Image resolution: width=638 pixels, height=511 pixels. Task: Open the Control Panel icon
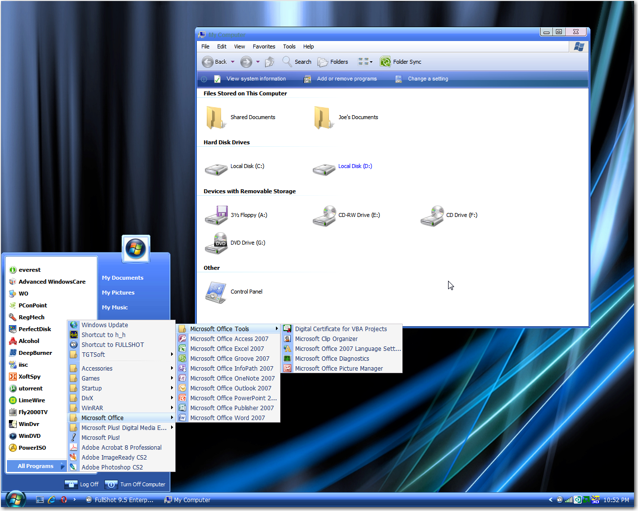point(216,292)
